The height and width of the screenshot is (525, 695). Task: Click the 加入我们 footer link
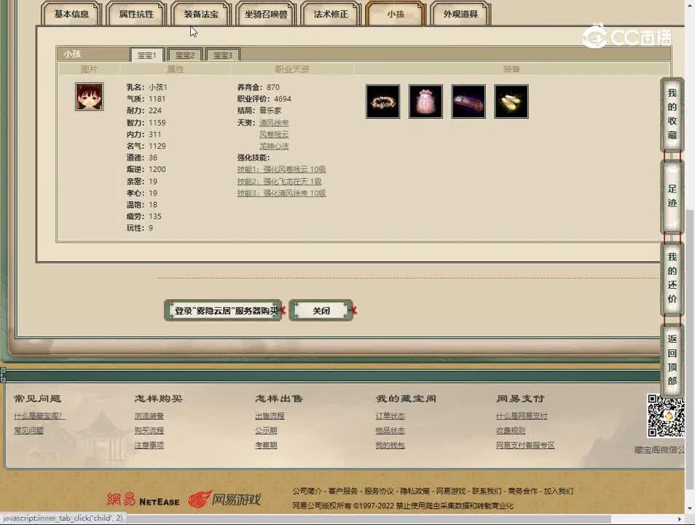[558, 491]
